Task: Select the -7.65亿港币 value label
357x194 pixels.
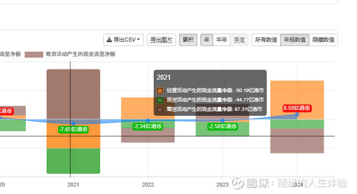Action: pyautogui.click(x=73, y=130)
